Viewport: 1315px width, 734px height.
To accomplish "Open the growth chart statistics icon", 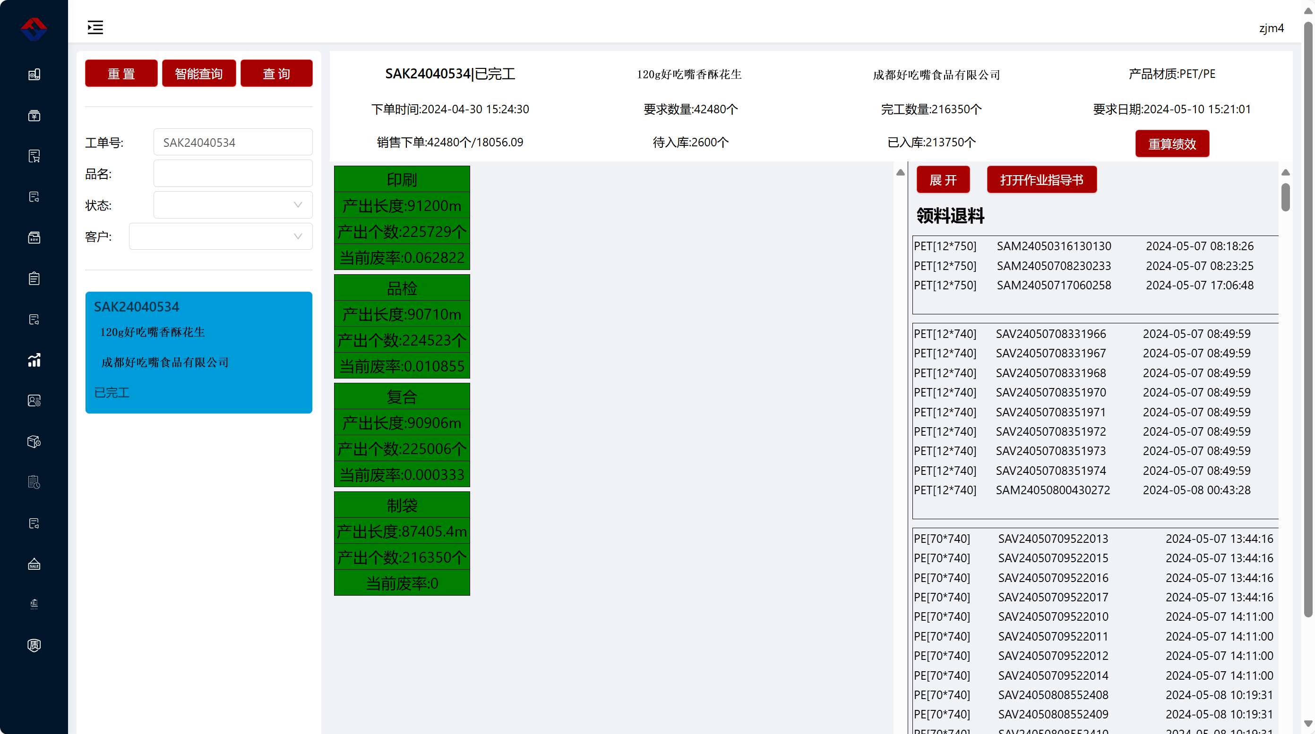I will click(x=34, y=360).
